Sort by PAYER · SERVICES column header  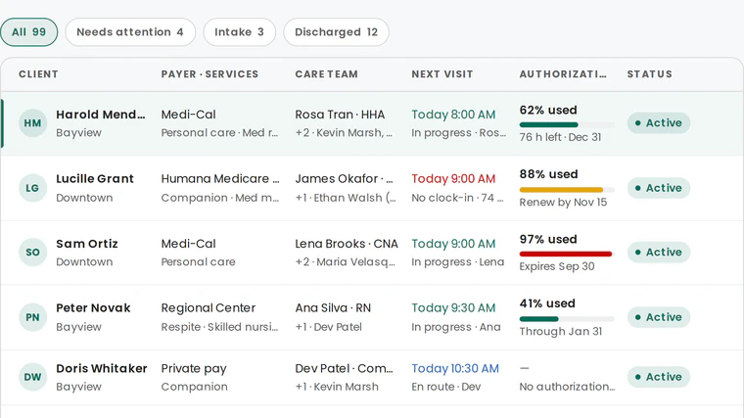209,74
